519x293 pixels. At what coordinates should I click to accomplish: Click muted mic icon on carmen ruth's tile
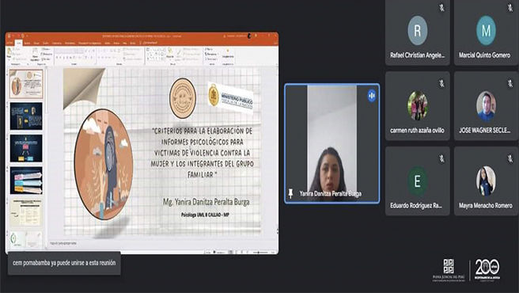click(441, 83)
